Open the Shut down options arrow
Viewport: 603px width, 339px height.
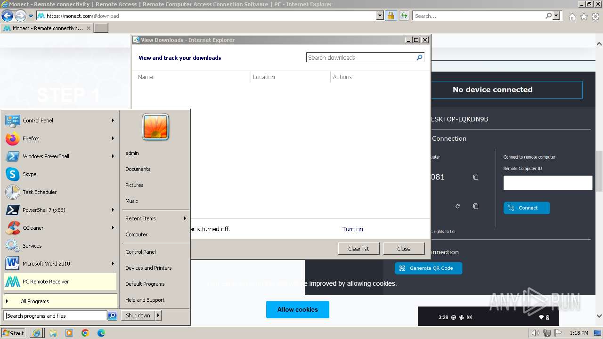[158, 315]
